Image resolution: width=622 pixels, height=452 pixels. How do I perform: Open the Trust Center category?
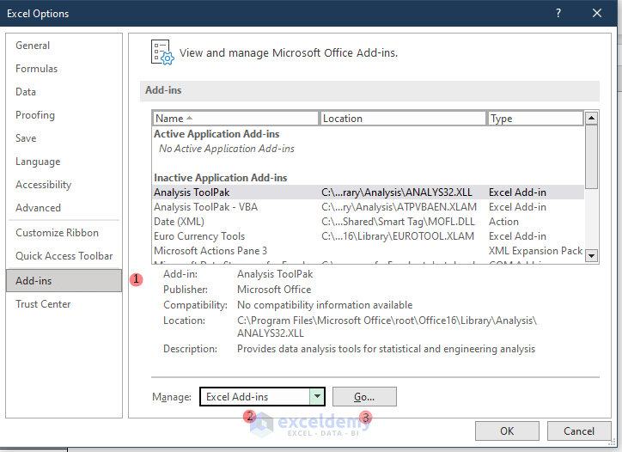pos(43,304)
